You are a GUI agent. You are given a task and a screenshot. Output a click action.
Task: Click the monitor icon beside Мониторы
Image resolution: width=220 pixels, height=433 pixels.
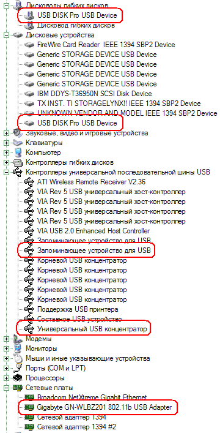click(x=17, y=348)
